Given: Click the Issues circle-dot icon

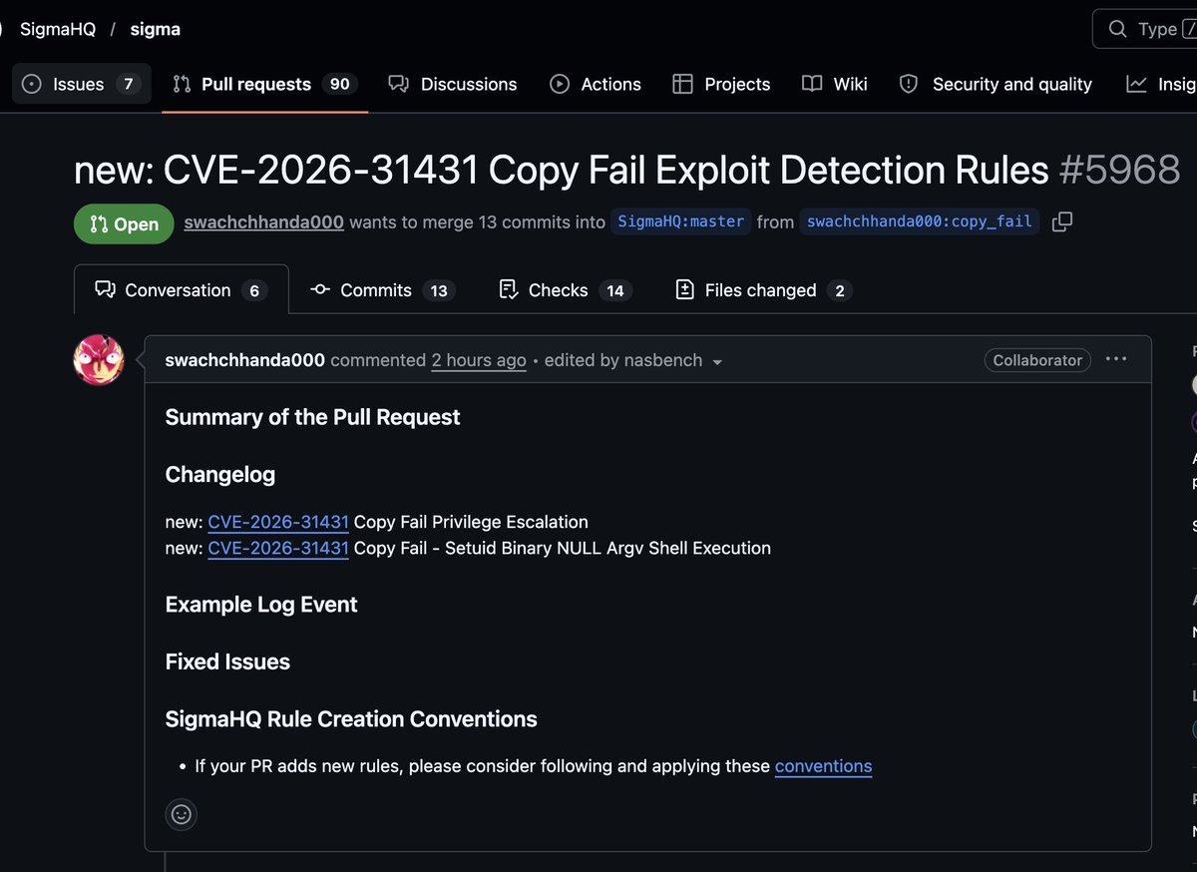Looking at the screenshot, I should pos(32,84).
